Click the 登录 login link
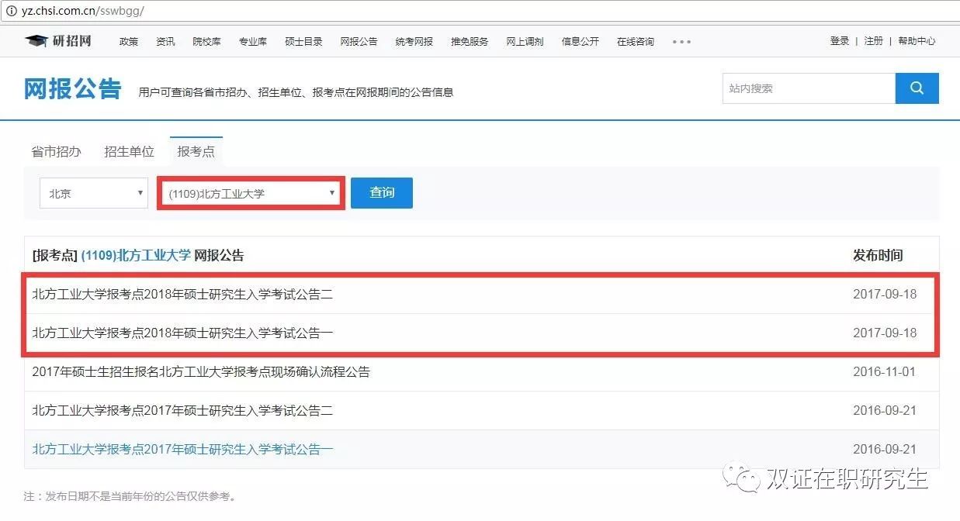The width and height of the screenshot is (960, 521). [840, 41]
